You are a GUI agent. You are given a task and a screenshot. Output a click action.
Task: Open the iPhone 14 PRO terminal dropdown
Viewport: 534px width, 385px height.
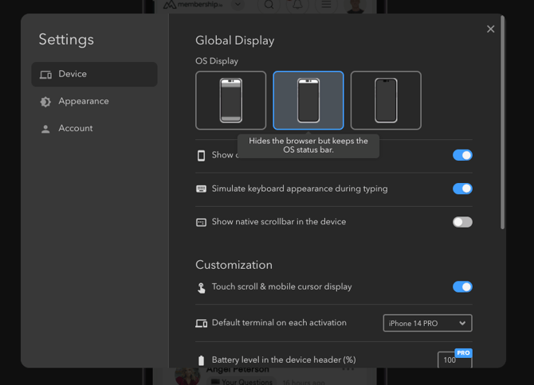[427, 323]
